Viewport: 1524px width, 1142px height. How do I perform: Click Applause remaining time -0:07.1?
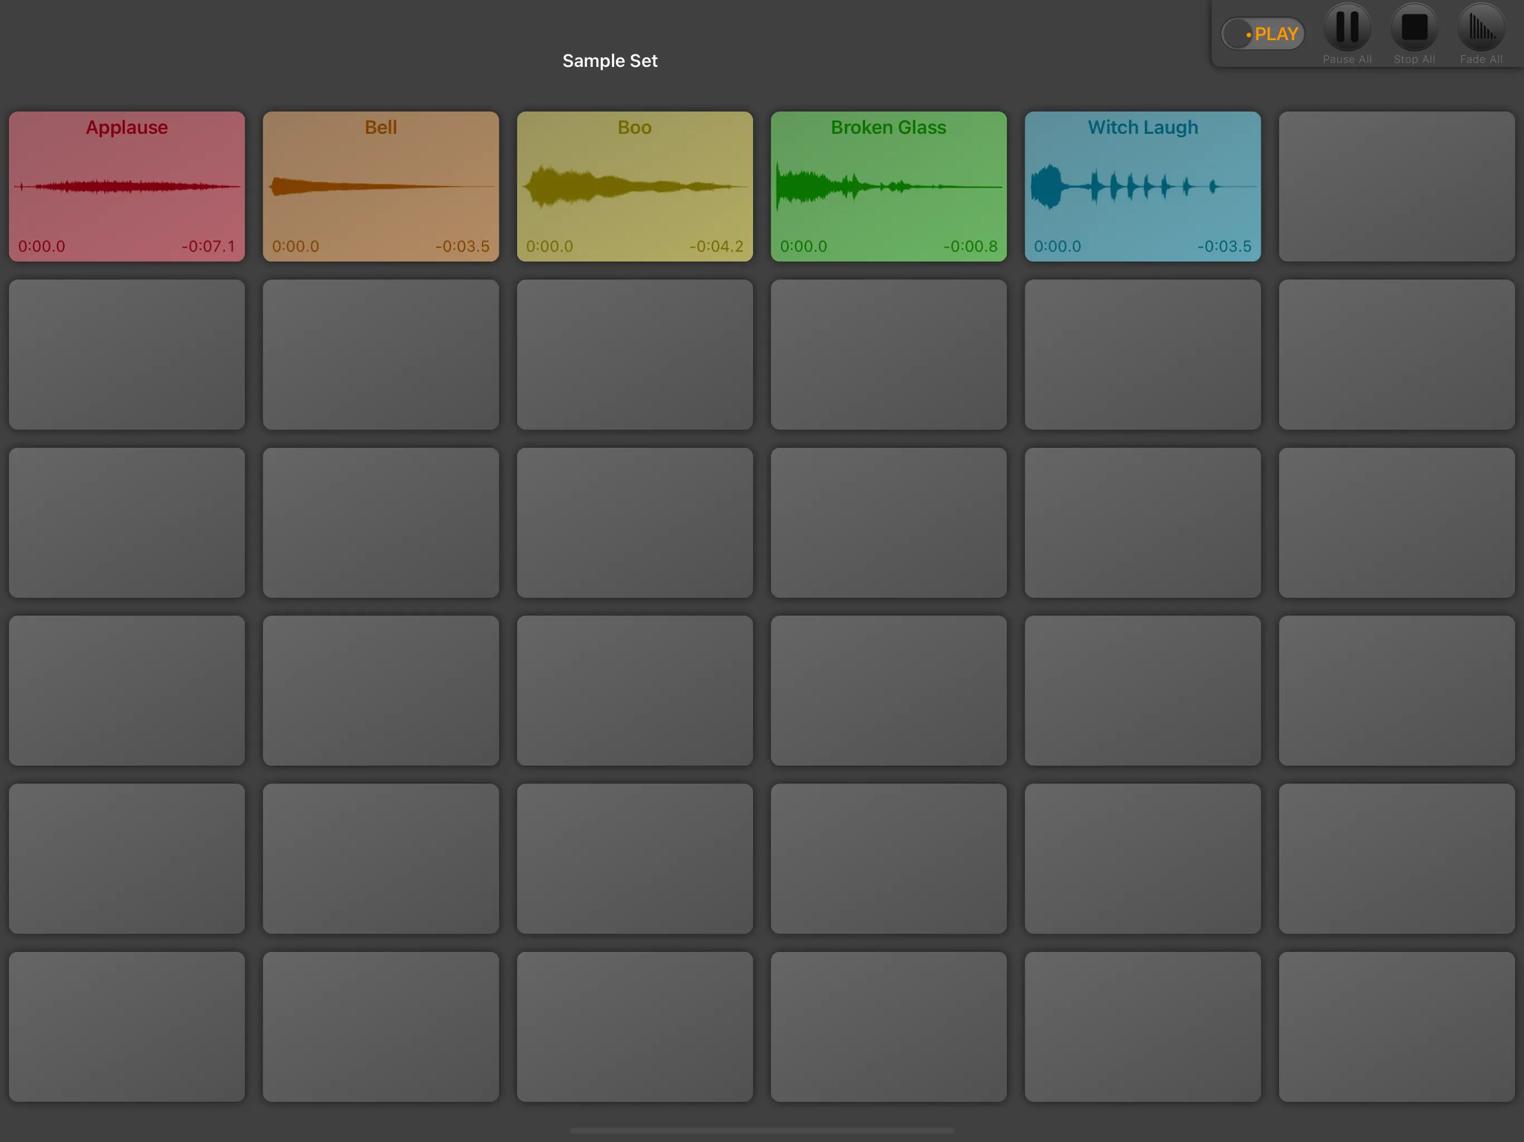point(208,246)
